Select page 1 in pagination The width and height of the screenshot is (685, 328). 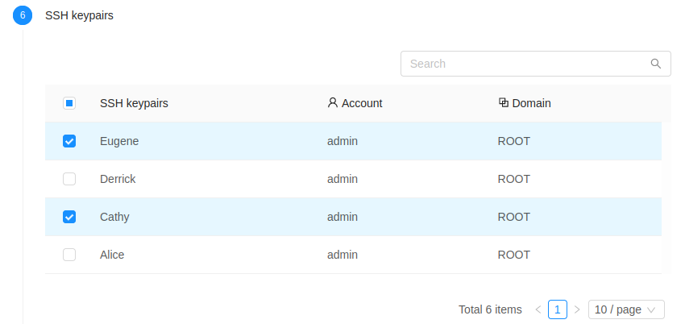click(x=558, y=309)
